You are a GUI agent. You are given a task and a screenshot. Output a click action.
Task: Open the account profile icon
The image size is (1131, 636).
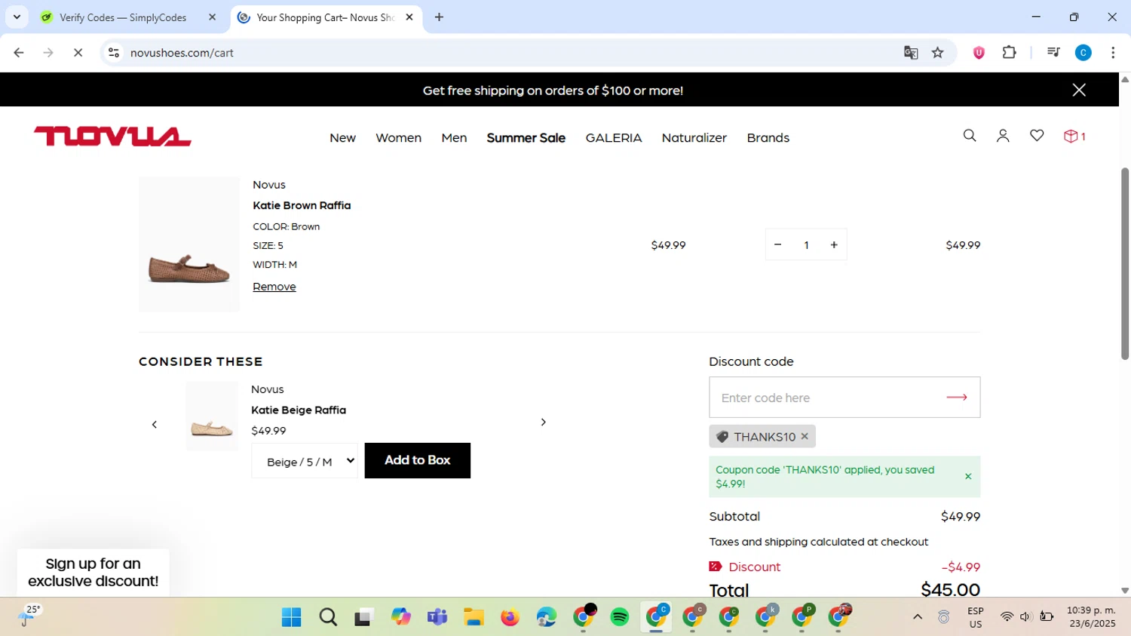click(1003, 136)
